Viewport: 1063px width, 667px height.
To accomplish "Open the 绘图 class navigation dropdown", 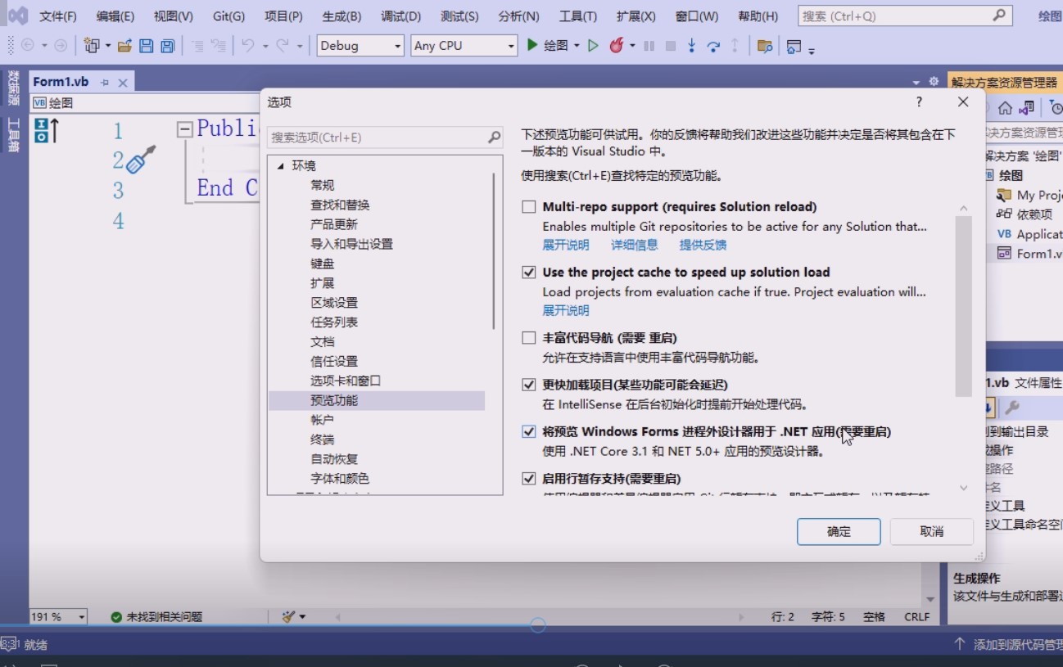I will [144, 103].
